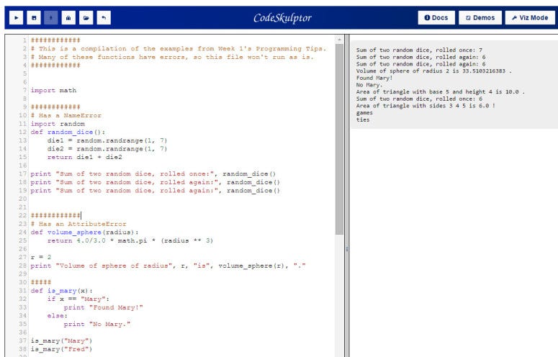This screenshot has width=558, height=357.
Task: Click the pane splitter handle between editor and output
Action: (346, 249)
